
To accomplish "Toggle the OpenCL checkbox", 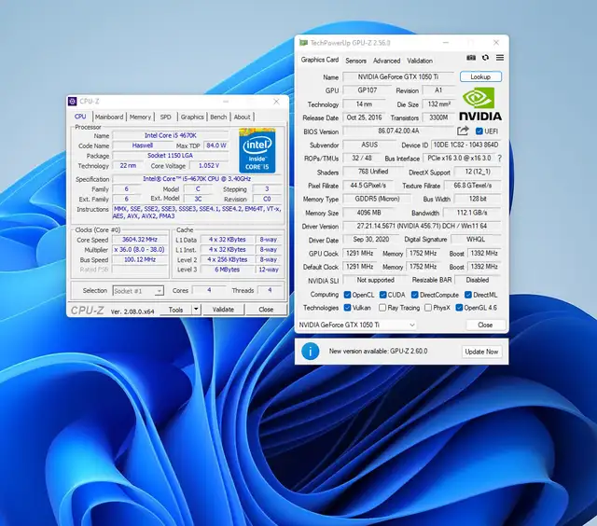I will [347, 295].
